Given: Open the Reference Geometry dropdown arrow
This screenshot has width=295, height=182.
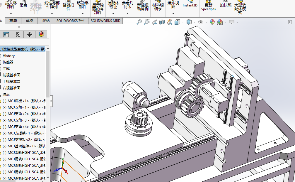Looking at the screenshot, I should (x=127, y=14).
